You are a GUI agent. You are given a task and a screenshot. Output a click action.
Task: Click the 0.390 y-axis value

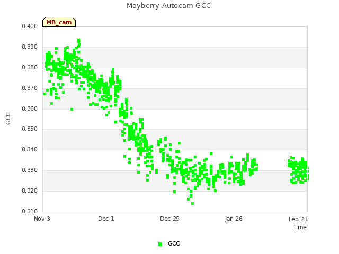(30, 47)
